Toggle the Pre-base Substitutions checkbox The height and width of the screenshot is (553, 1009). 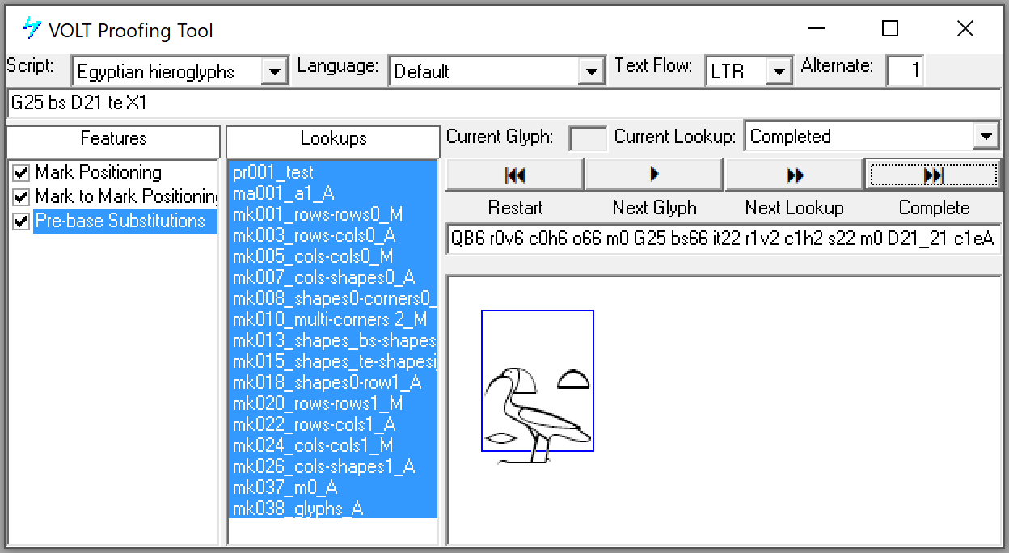20,220
